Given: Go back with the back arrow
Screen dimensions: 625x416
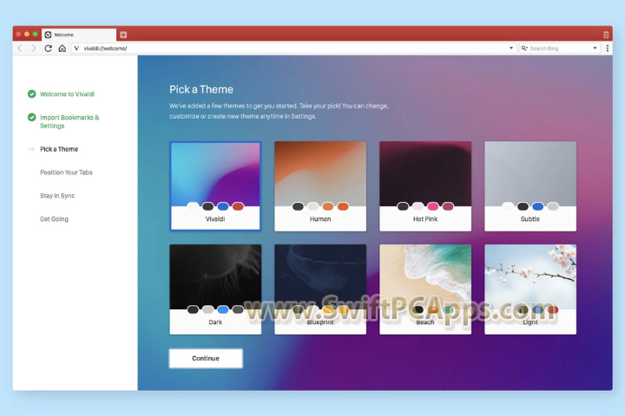Looking at the screenshot, I should point(20,49).
